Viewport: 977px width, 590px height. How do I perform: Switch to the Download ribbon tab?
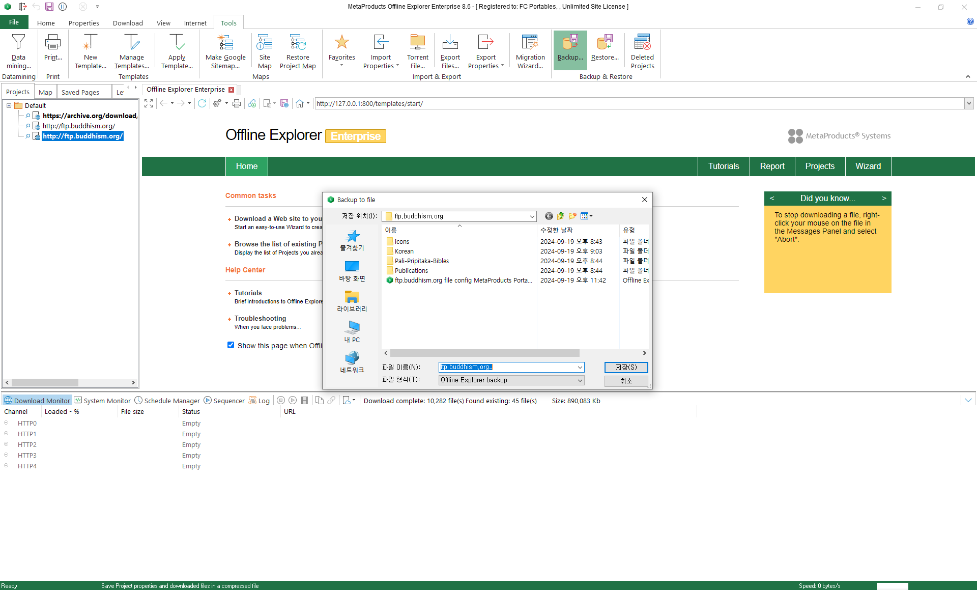pyautogui.click(x=128, y=23)
